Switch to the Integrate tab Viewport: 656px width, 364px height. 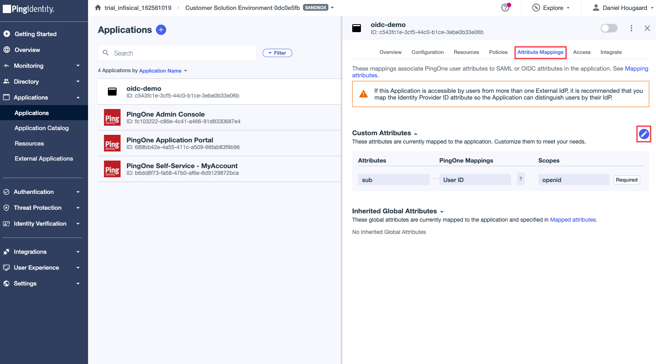[x=611, y=52]
